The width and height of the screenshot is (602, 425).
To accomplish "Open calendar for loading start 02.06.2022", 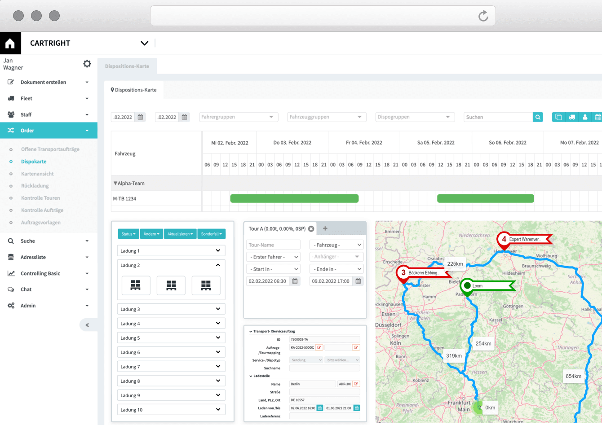I will [x=320, y=408].
